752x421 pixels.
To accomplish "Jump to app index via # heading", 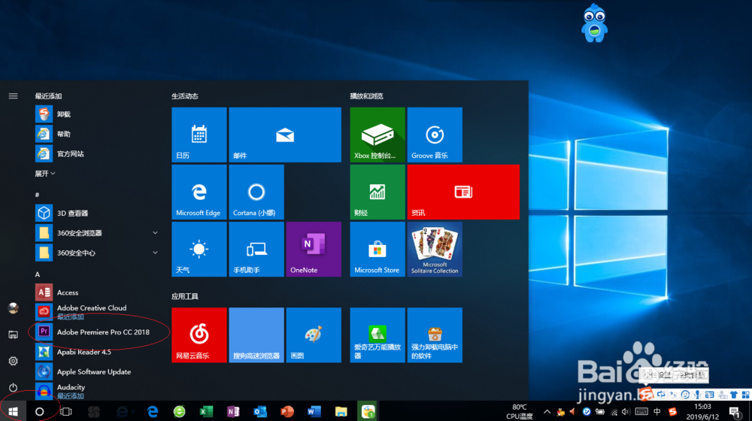I will tap(37, 195).
